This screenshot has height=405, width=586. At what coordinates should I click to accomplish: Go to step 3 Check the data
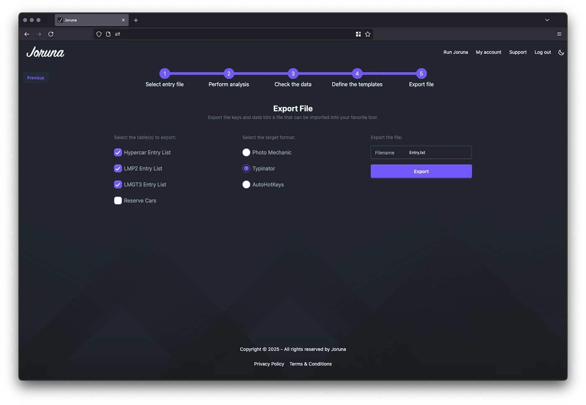point(293,74)
